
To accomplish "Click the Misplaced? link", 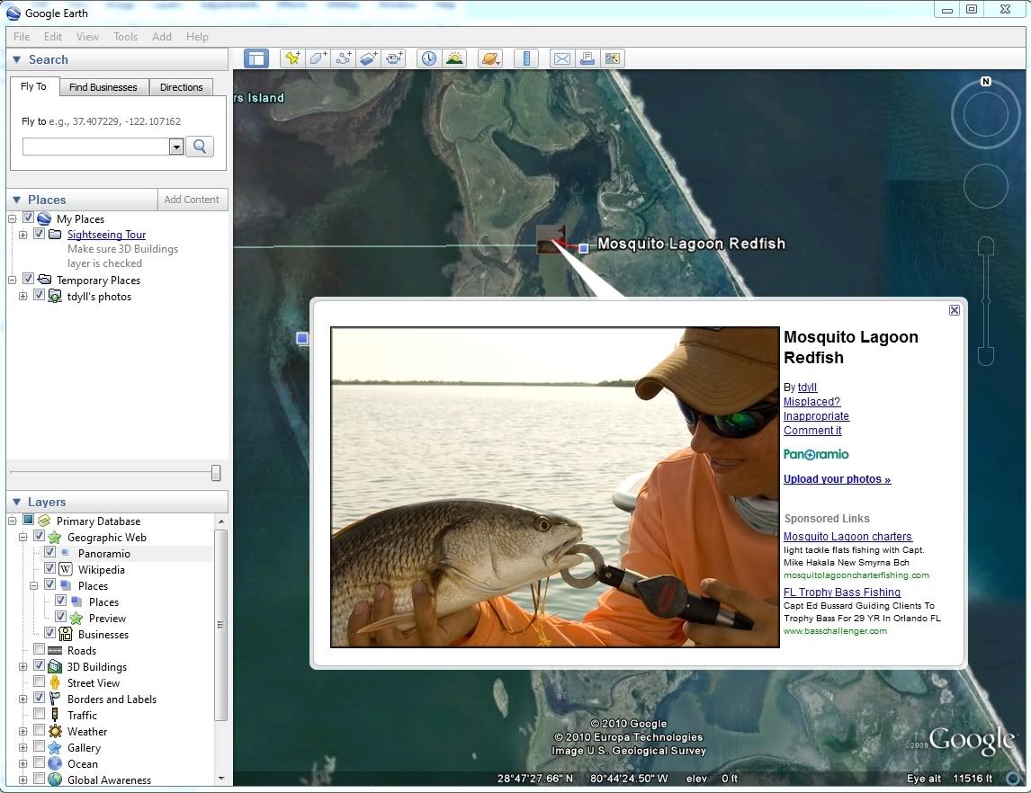I will [812, 402].
